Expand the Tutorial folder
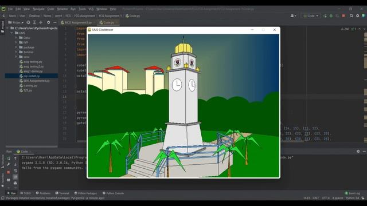 (16, 52)
